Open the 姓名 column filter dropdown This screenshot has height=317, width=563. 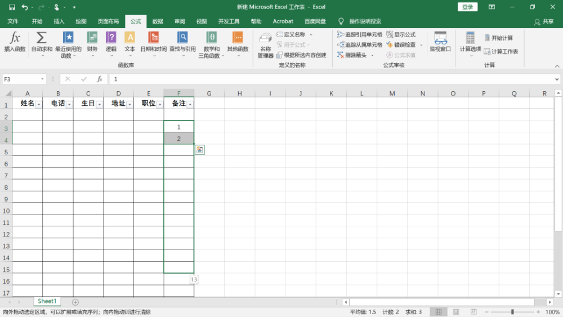click(x=38, y=105)
